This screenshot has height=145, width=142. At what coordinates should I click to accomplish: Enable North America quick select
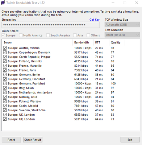21,35
